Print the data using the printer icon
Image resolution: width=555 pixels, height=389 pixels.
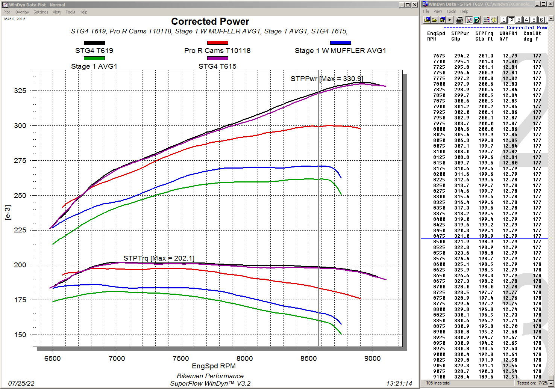459,20
